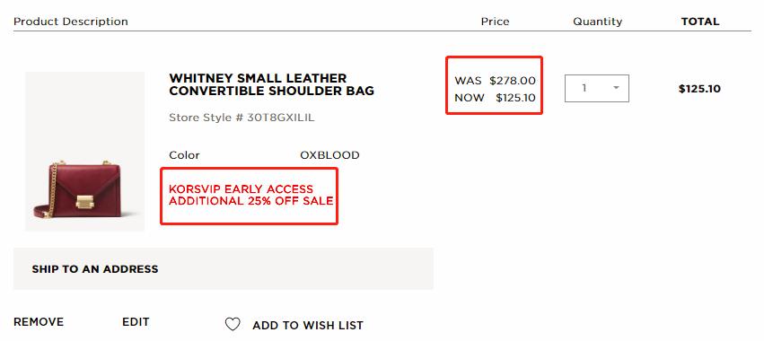Viewport: 764px width, 341px height.
Task: Click the heart wish list icon
Action: pos(233,325)
